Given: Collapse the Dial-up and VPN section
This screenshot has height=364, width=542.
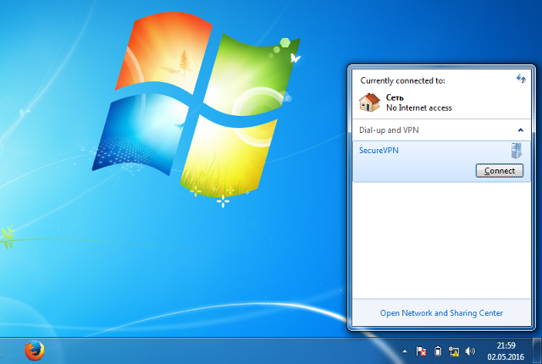Looking at the screenshot, I should pos(521,130).
